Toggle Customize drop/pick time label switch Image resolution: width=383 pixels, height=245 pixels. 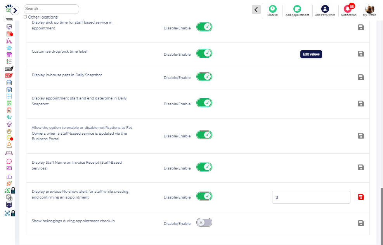[204, 53]
